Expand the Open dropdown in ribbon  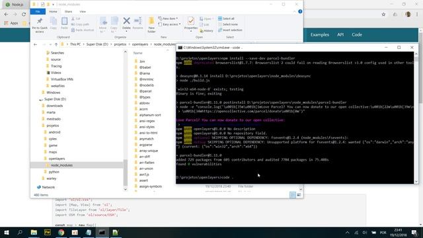coord(207,19)
